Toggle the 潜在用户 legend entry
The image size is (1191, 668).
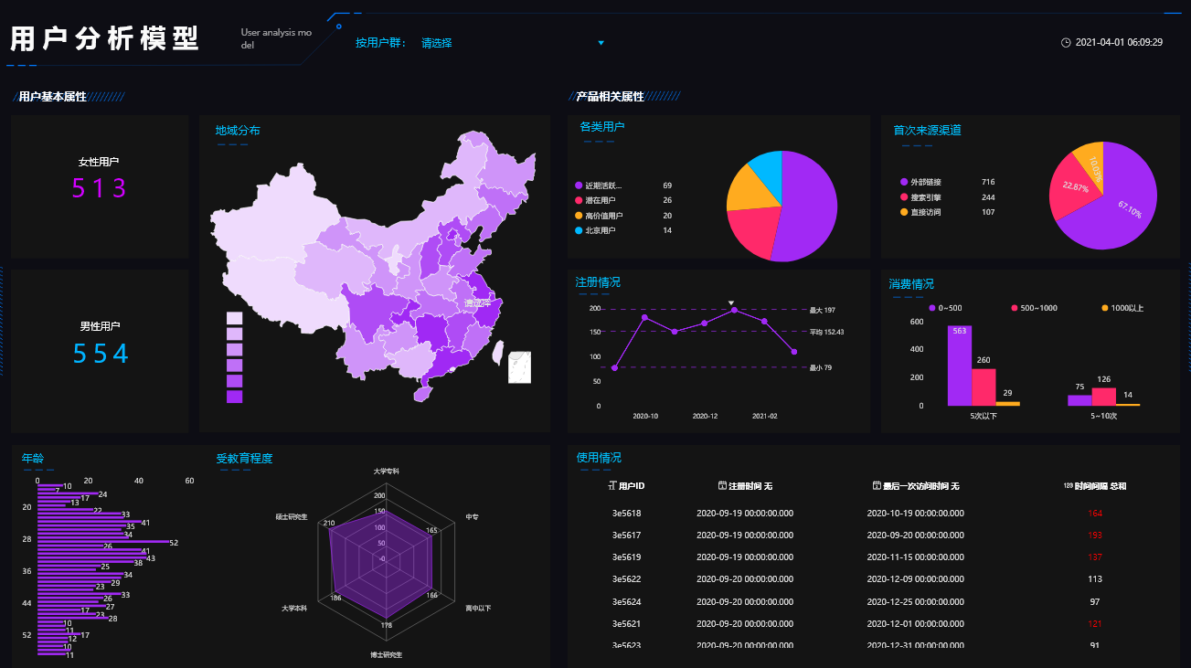(596, 200)
